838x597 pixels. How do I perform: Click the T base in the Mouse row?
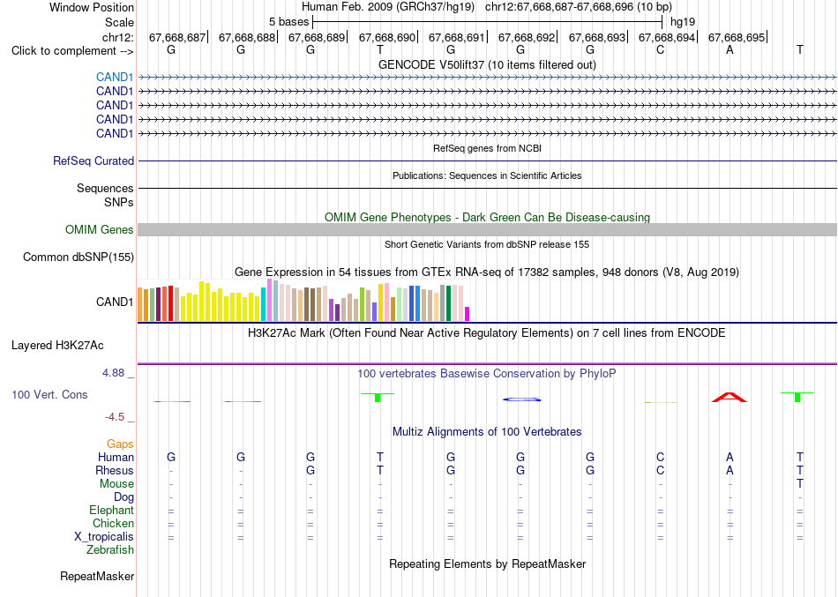(799, 484)
